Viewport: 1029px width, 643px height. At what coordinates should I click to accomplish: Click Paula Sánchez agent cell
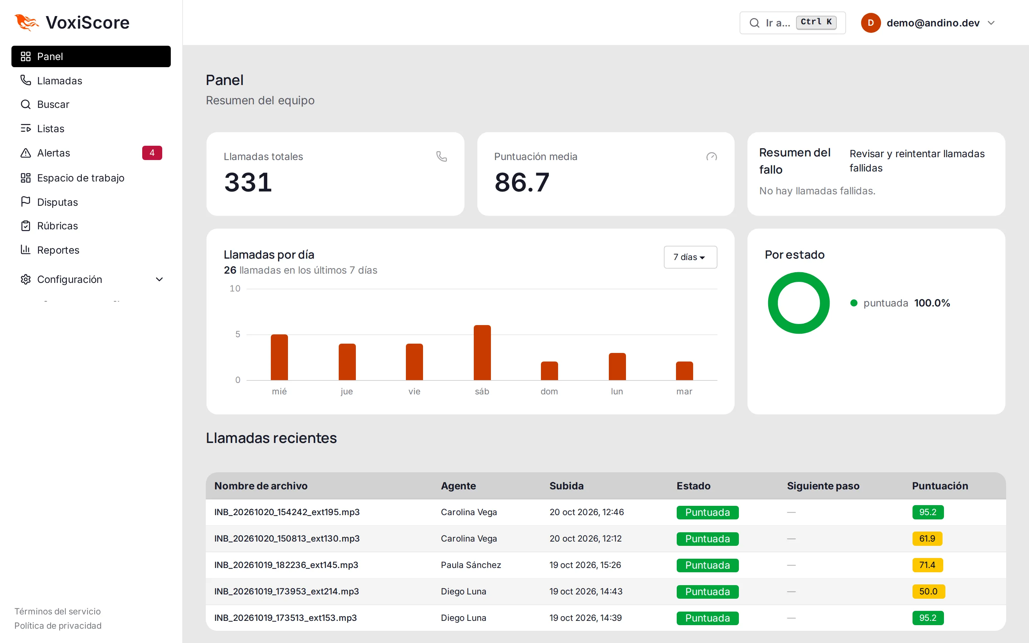click(471, 565)
